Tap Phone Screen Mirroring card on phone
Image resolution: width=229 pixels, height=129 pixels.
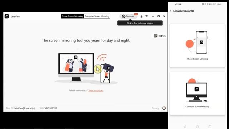pyautogui.click(x=197, y=46)
